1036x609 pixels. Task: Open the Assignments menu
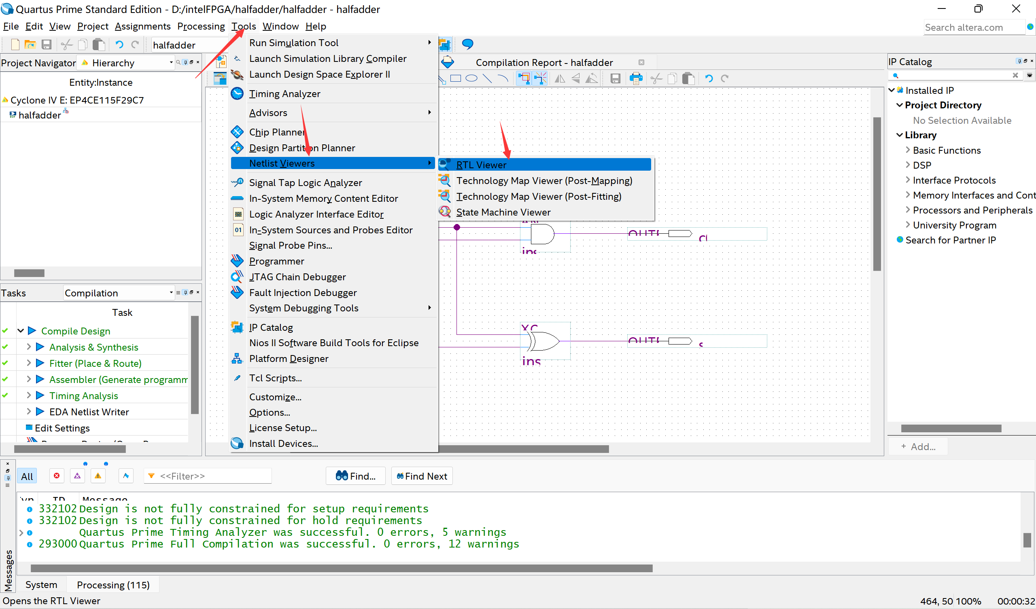[x=143, y=26]
